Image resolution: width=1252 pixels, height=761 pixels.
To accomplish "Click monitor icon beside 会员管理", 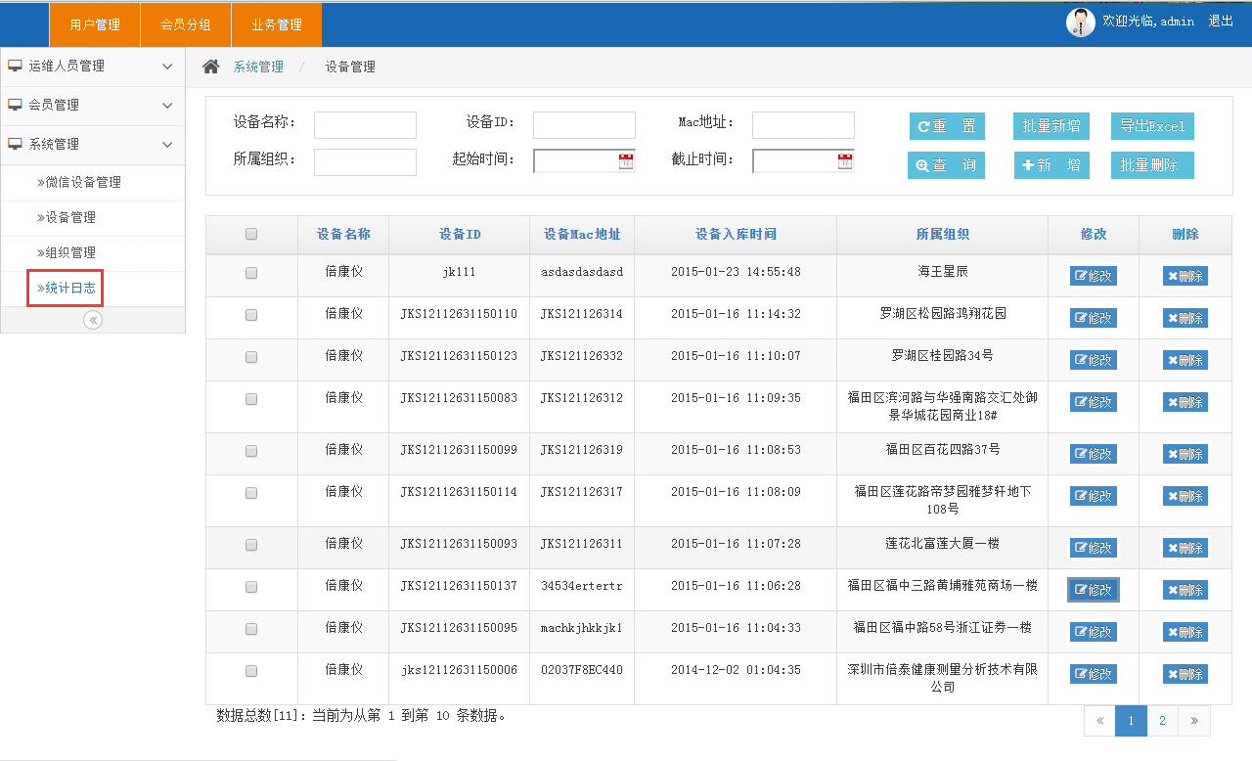I will pyautogui.click(x=15, y=105).
